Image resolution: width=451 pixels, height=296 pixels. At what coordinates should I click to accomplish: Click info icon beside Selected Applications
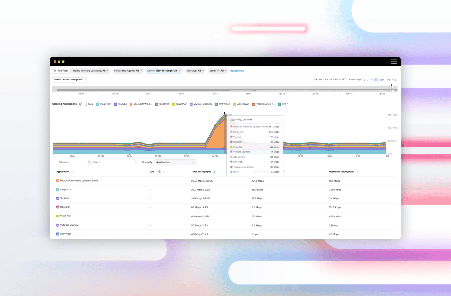coord(80,104)
